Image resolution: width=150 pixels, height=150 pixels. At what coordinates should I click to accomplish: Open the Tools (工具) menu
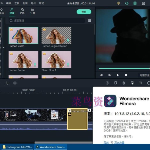click(17, 3)
